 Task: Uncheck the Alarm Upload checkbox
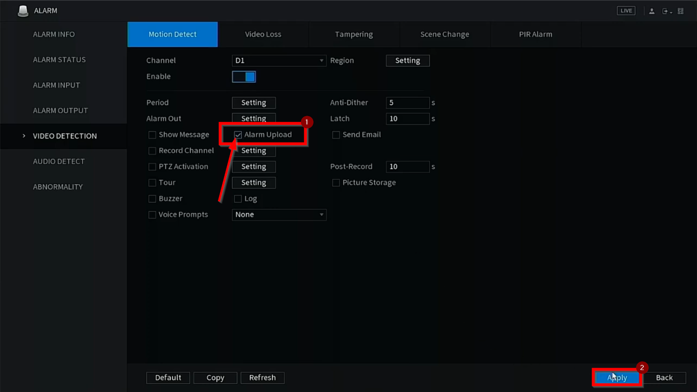[238, 135]
